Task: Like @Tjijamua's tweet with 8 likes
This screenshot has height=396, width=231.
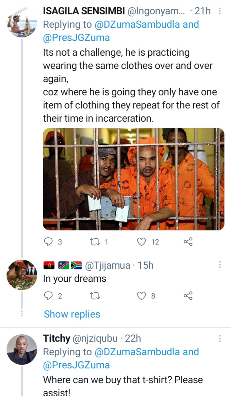Action: (x=142, y=296)
